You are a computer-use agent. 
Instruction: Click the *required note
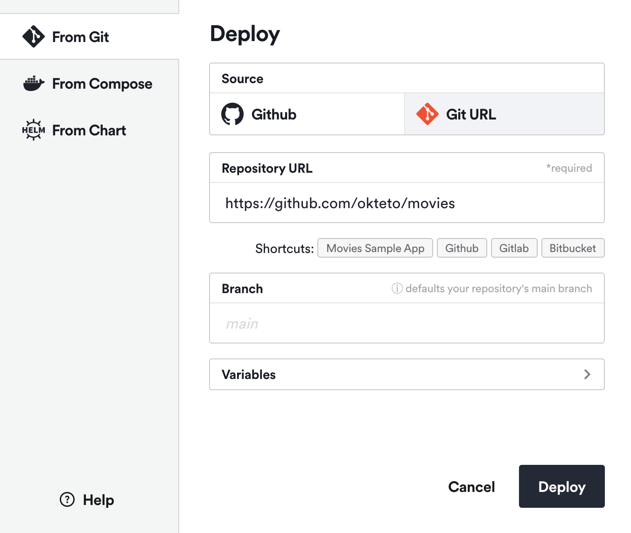(569, 168)
